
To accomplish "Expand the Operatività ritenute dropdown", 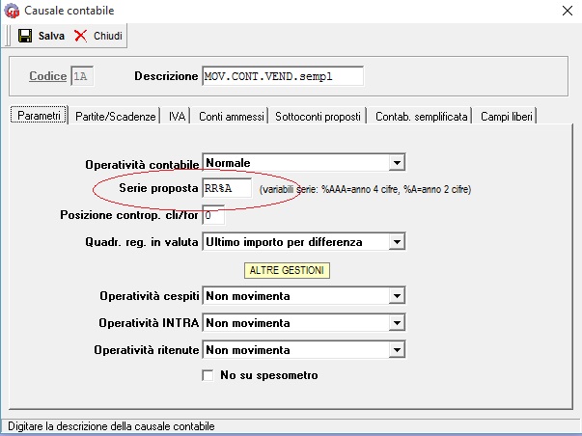I will coord(396,350).
